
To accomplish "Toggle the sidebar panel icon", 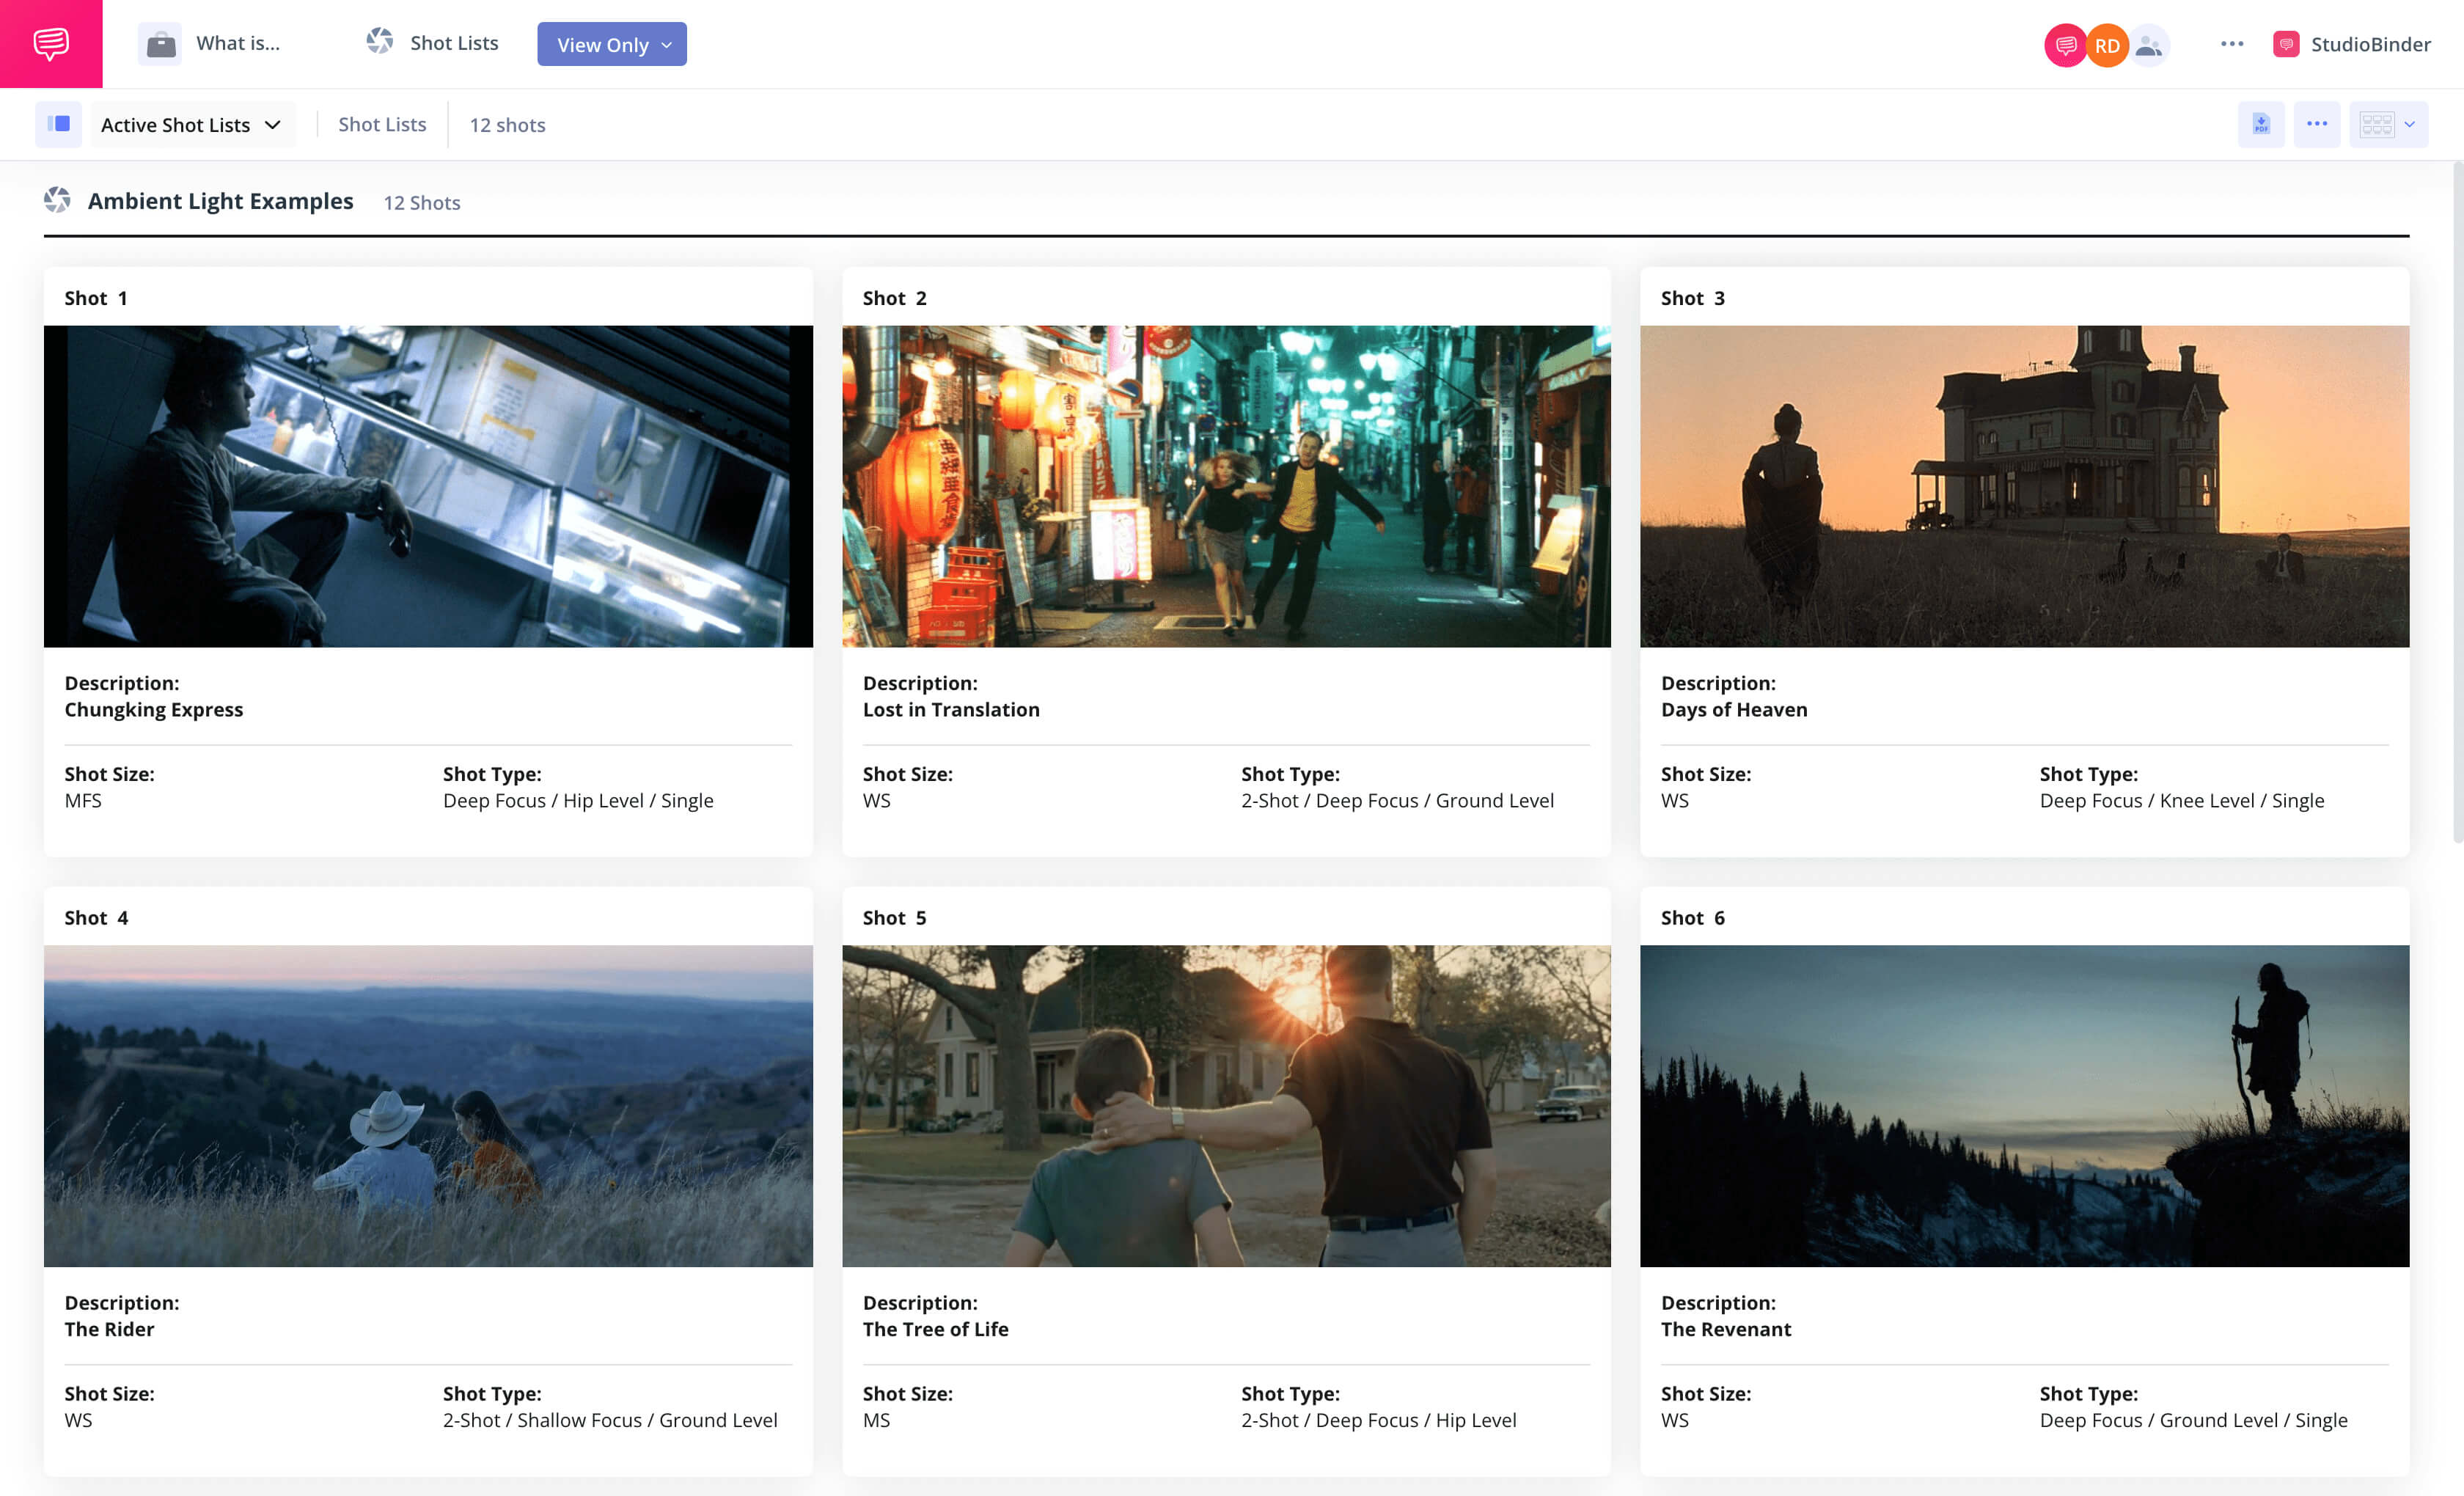I will (x=59, y=124).
